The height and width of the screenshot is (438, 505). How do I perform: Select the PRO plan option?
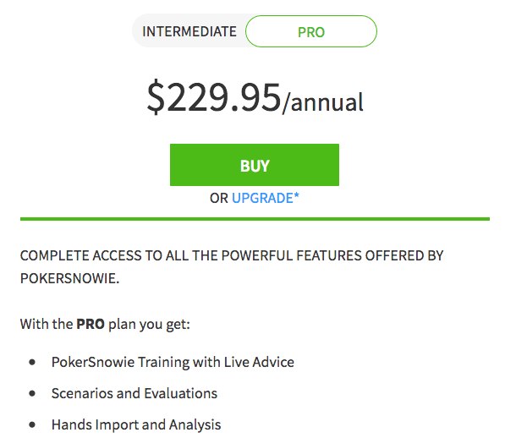[x=311, y=31]
